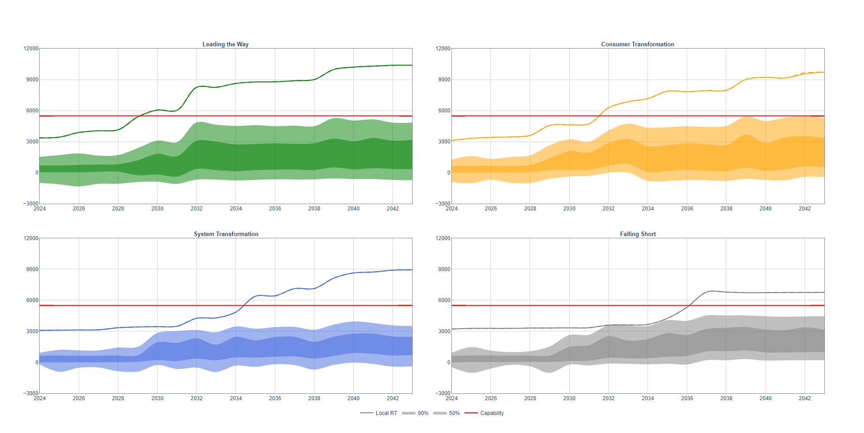The image size is (864, 433).
Task: Click the 9000 y-axis label of Consumer Transformation
Action: pos(444,80)
